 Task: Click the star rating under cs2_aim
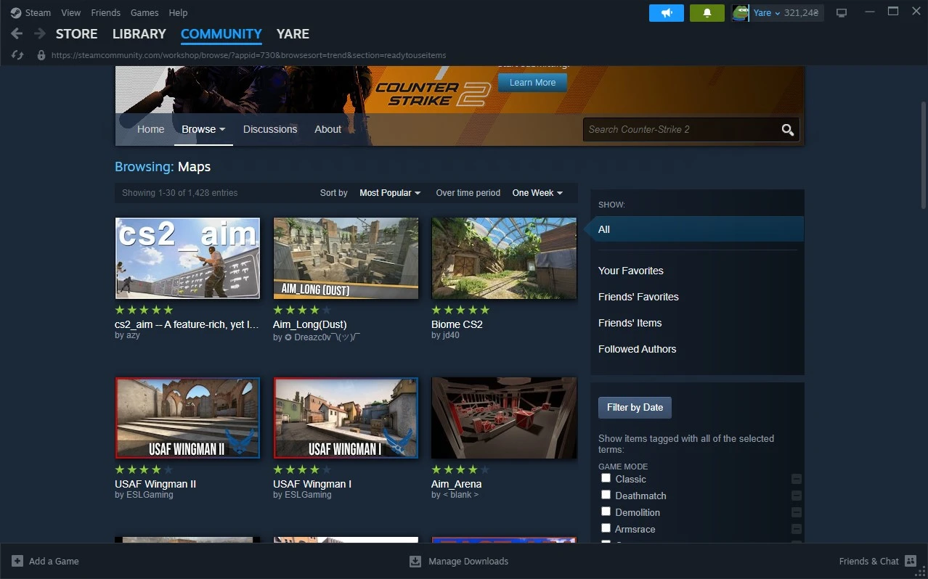pyautogui.click(x=144, y=310)
